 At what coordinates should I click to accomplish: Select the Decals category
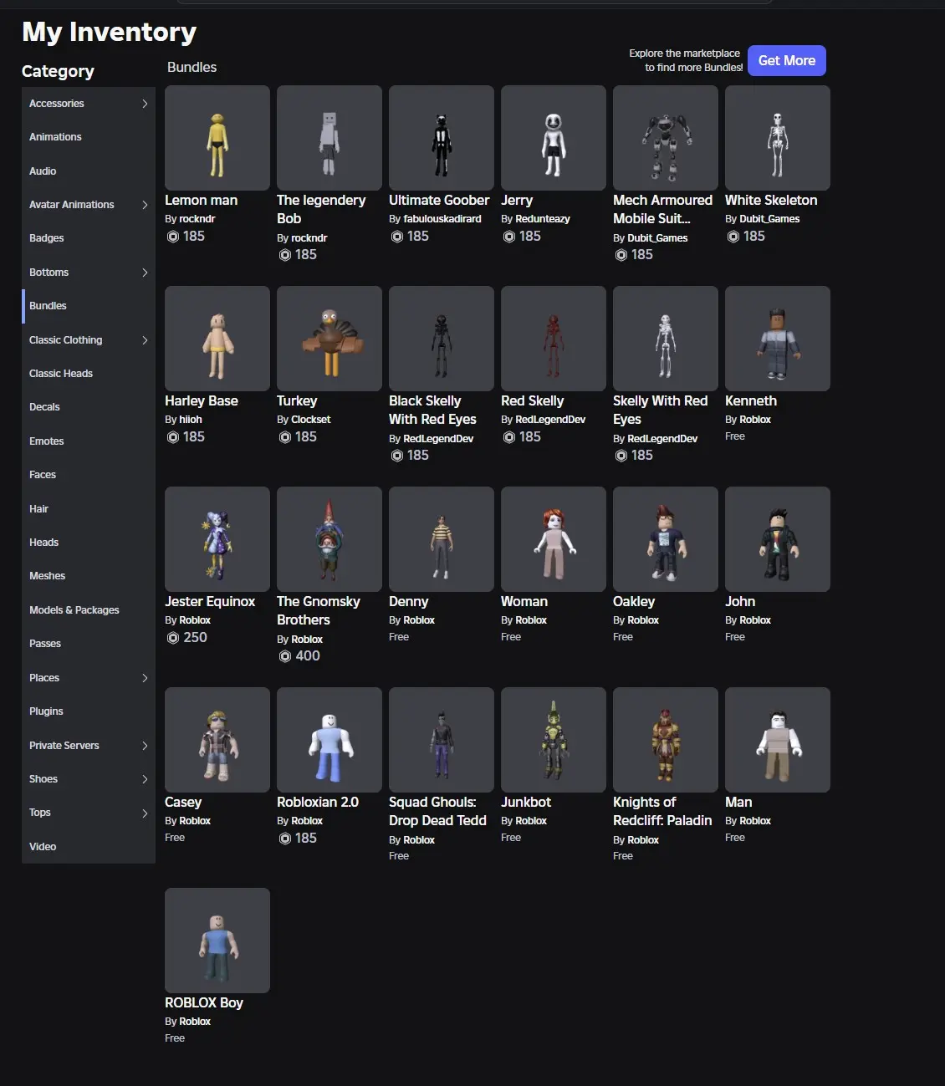pyautogui.click(x=89, y=407)
